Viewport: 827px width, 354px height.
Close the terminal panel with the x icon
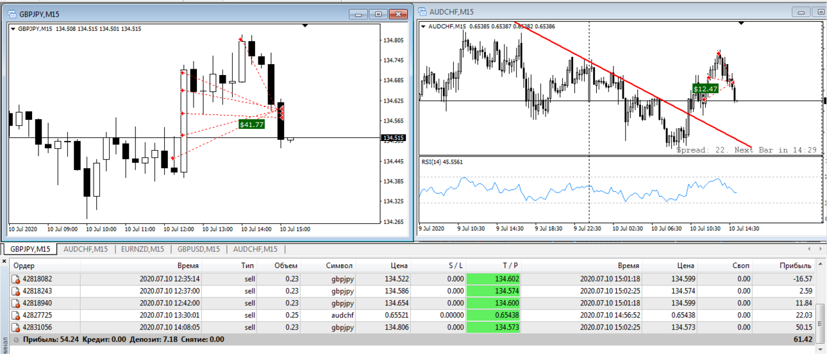[5, 262]
